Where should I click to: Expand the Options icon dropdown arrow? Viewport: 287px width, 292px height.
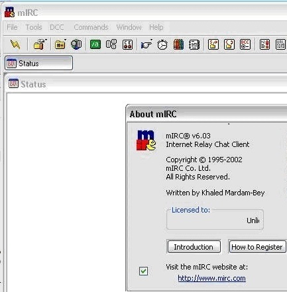46,40
